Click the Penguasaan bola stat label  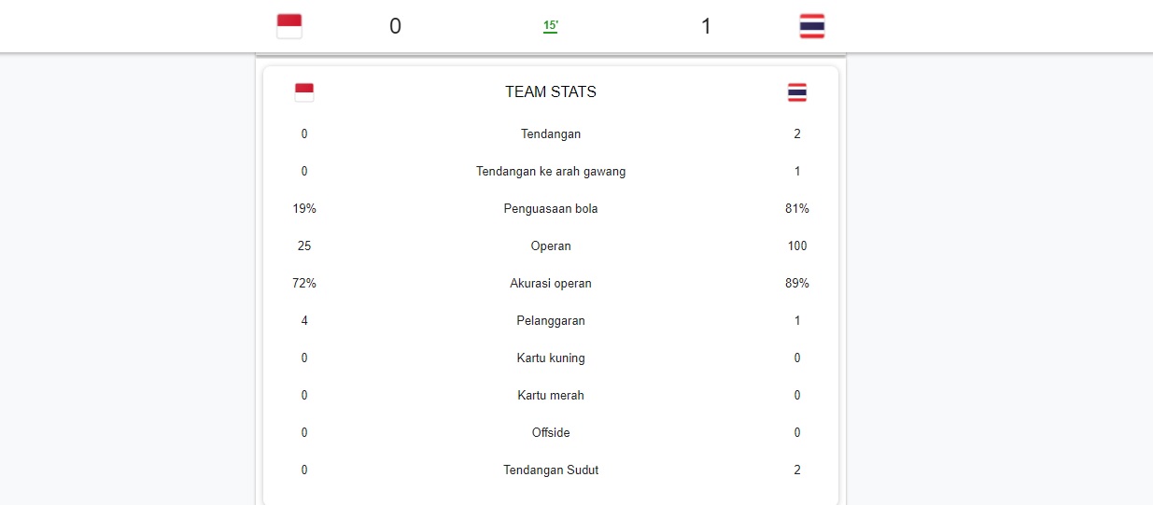pyautogui.click(x=551, y=209)
